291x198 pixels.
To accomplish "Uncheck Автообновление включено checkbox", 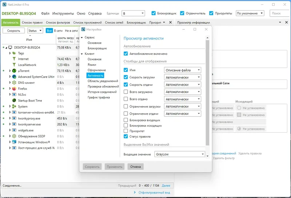I will pos(125,54).
